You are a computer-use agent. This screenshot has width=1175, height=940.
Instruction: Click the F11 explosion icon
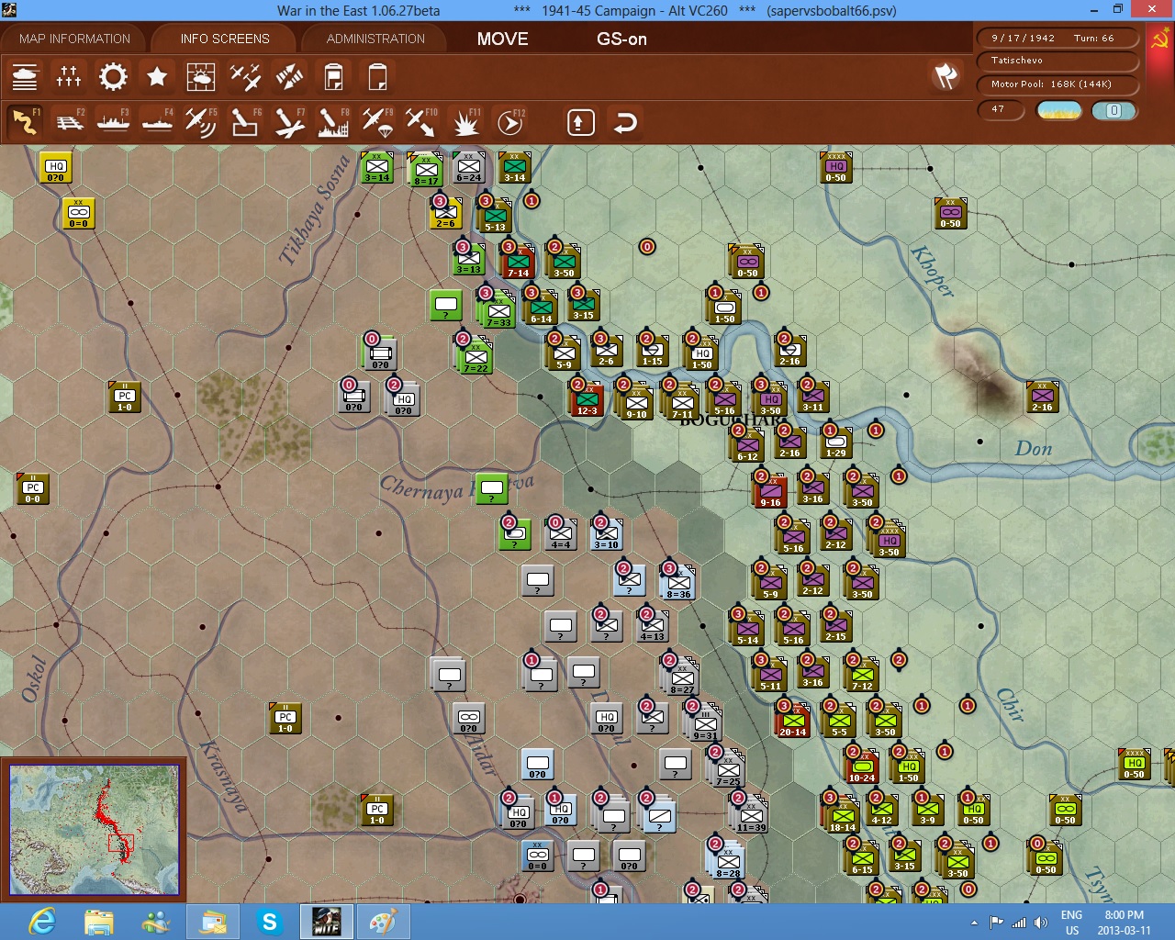[x=465, y=122]
